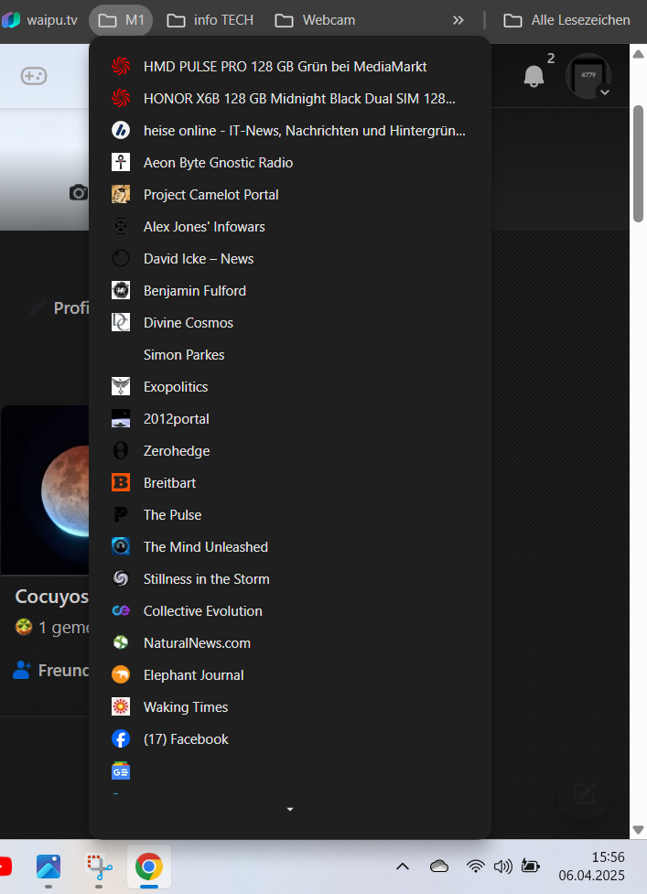Screen dimensions: 647x894
Task: Click the battery tray icon
Action: (530, 867)
